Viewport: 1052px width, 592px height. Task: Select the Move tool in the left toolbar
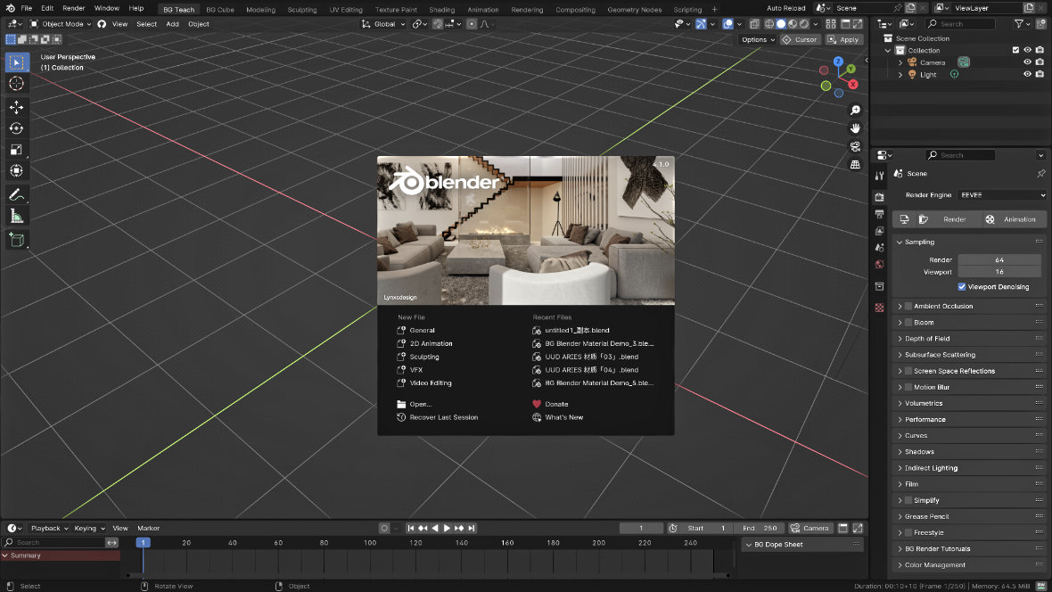coord(17,107)
